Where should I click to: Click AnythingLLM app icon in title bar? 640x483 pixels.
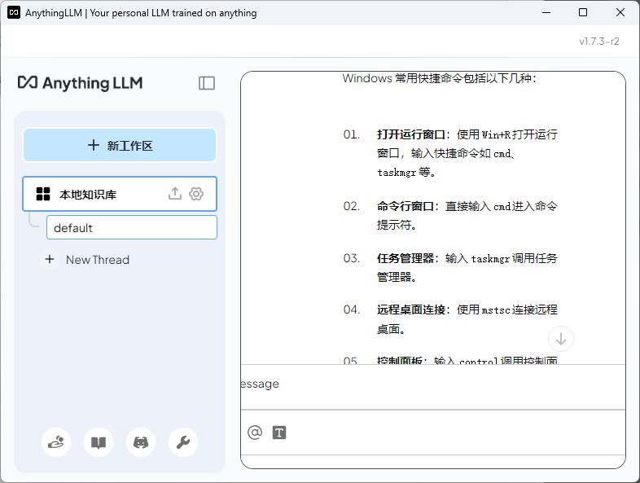click(14, 13)
